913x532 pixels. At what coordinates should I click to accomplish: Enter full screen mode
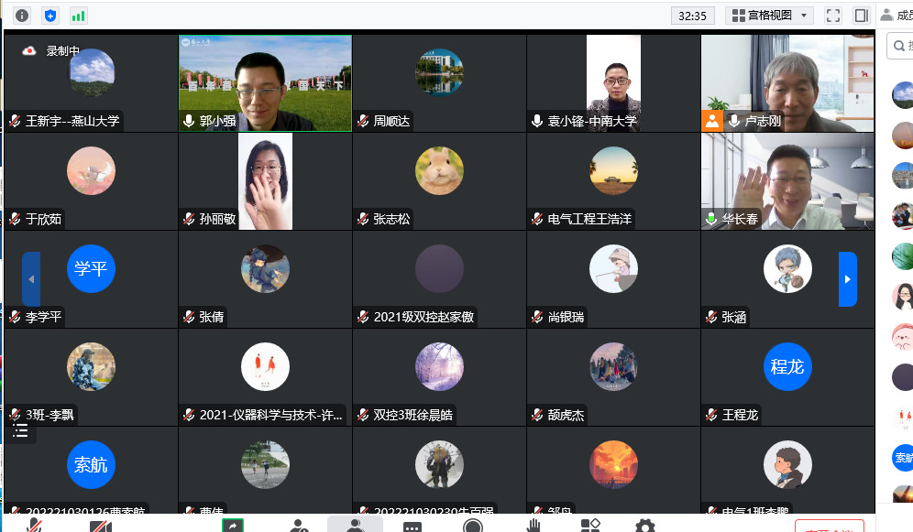833,16
